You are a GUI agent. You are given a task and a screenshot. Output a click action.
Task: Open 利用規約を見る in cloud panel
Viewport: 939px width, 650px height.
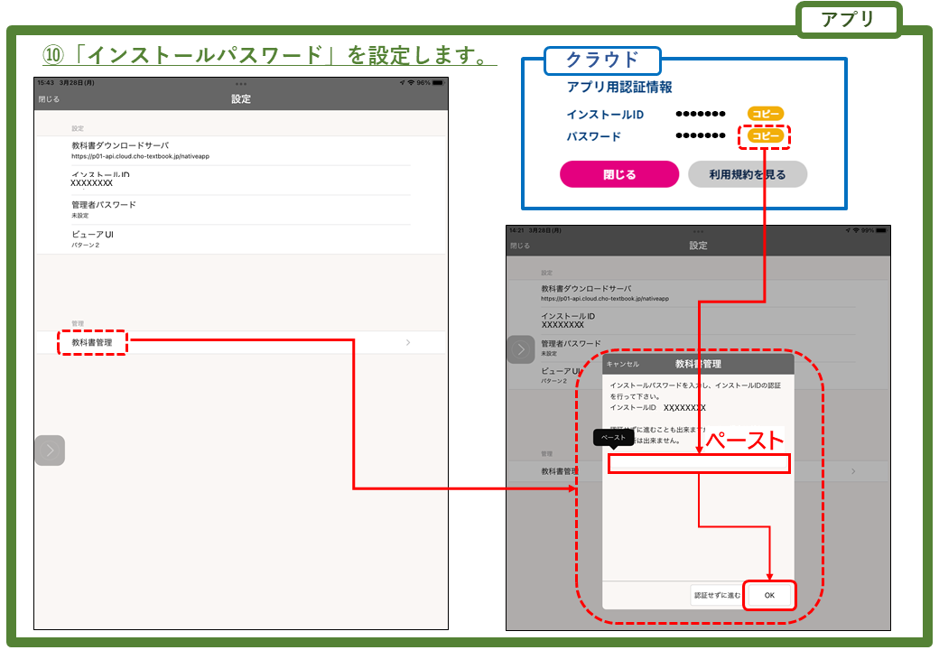(748, 174)
